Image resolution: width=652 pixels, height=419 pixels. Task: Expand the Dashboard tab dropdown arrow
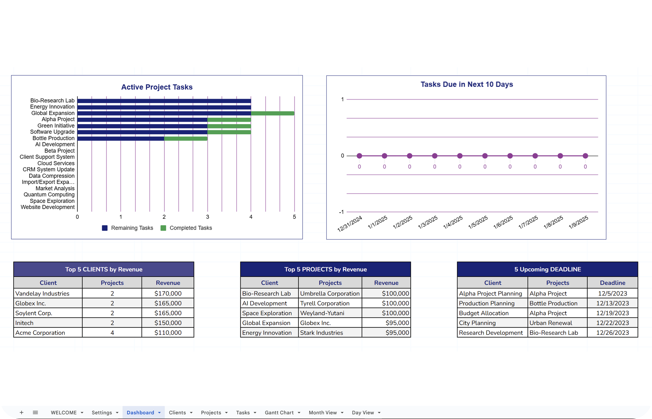[159, 413]
